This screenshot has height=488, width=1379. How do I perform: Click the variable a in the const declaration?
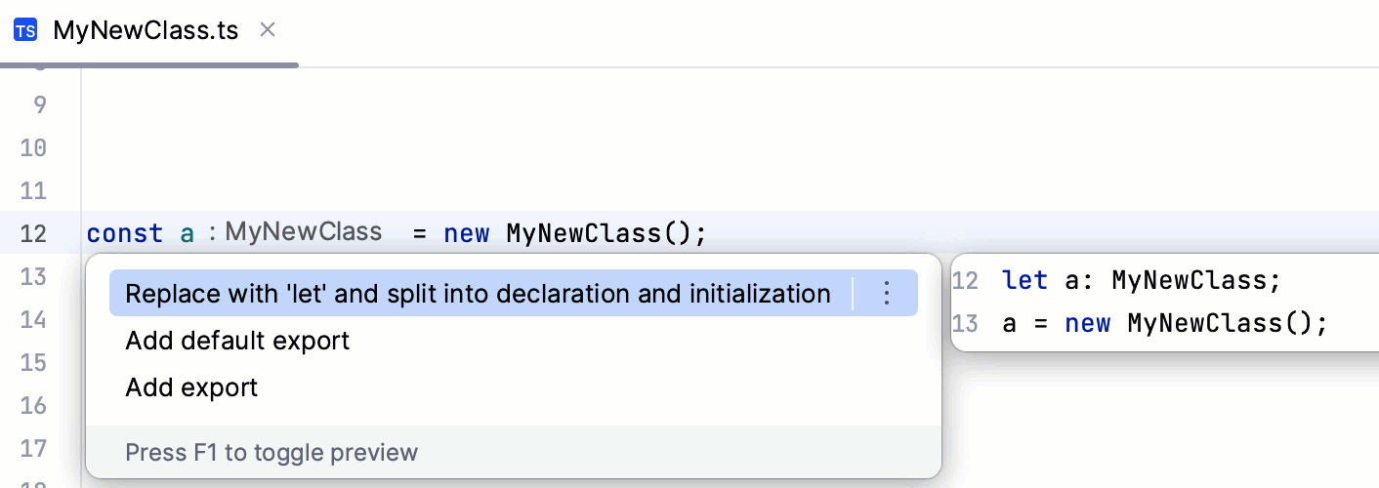coord(188,234)
